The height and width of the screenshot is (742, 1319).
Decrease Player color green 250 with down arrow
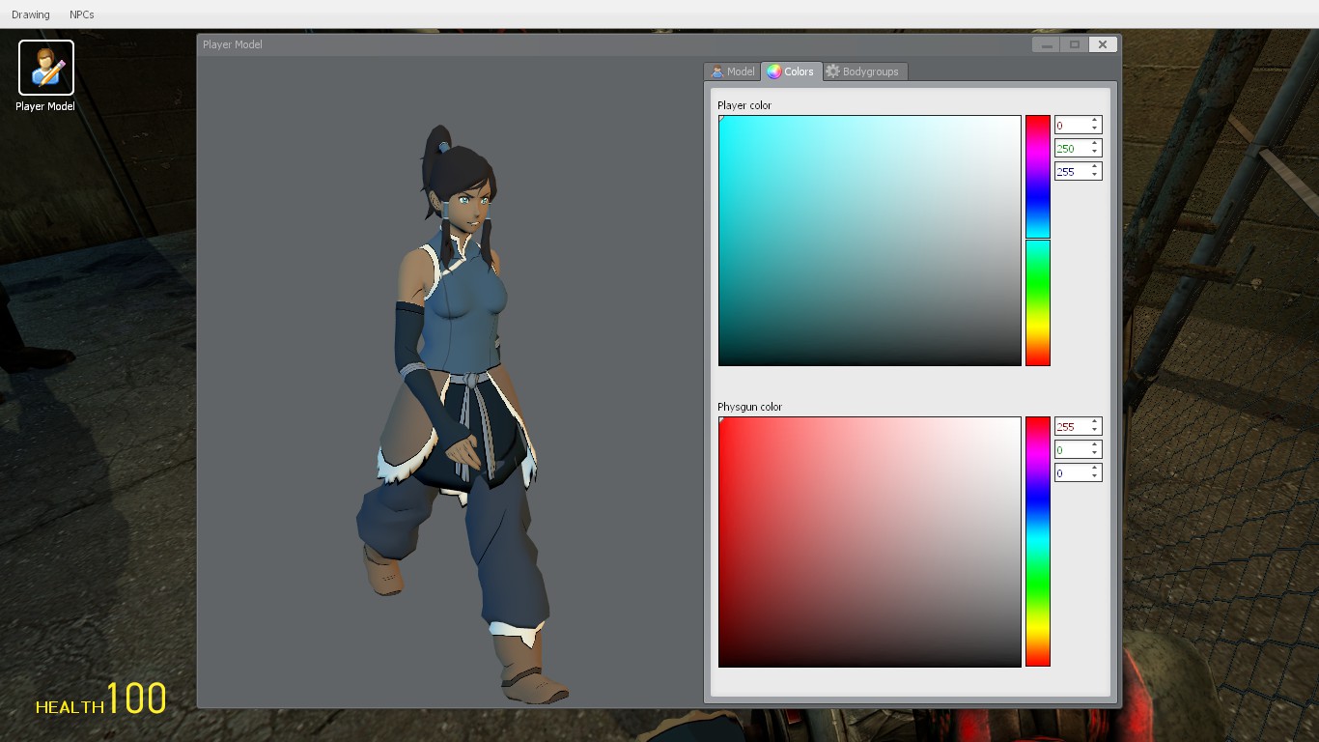coord(1095,152)
